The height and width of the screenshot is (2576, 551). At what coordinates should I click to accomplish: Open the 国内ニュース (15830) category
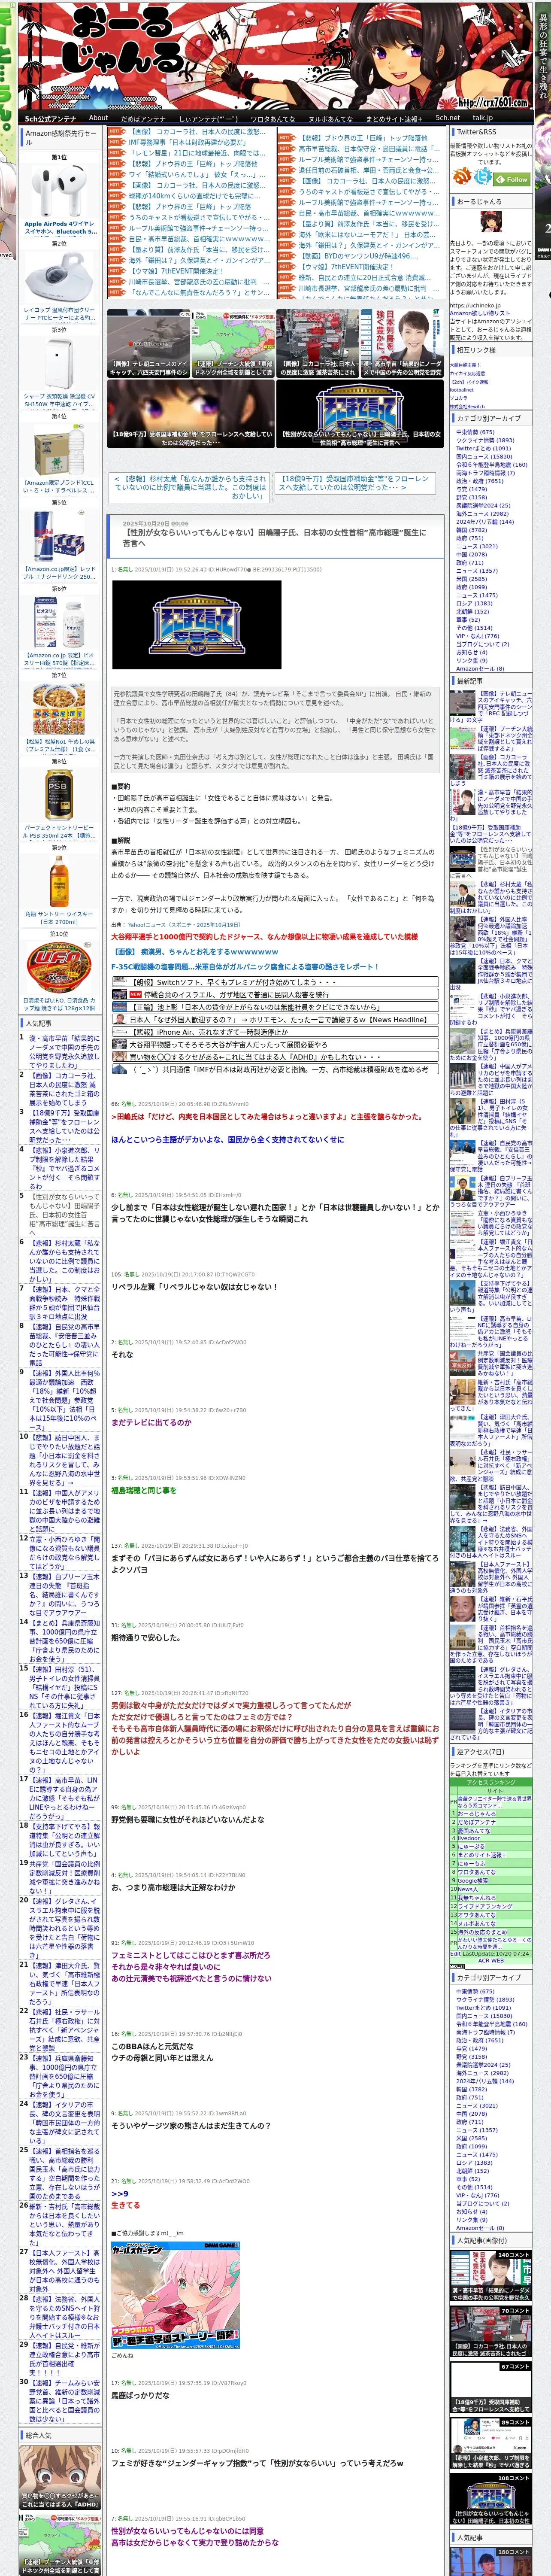pos(484,456)
